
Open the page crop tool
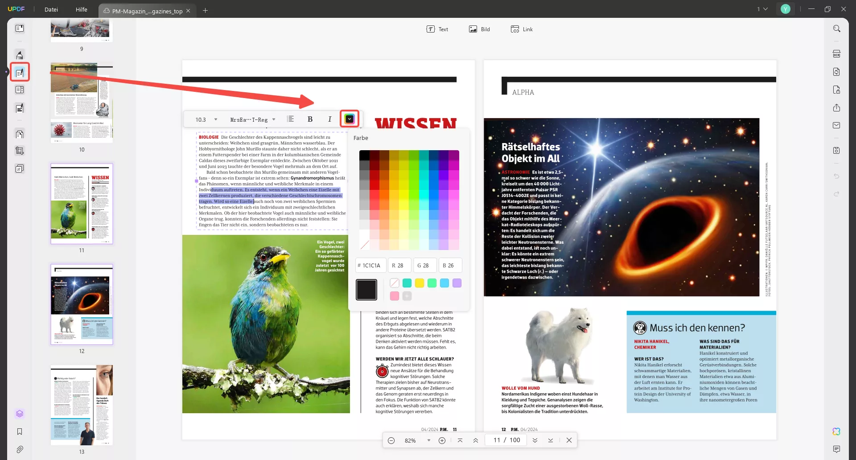click(x=20, y=150)
